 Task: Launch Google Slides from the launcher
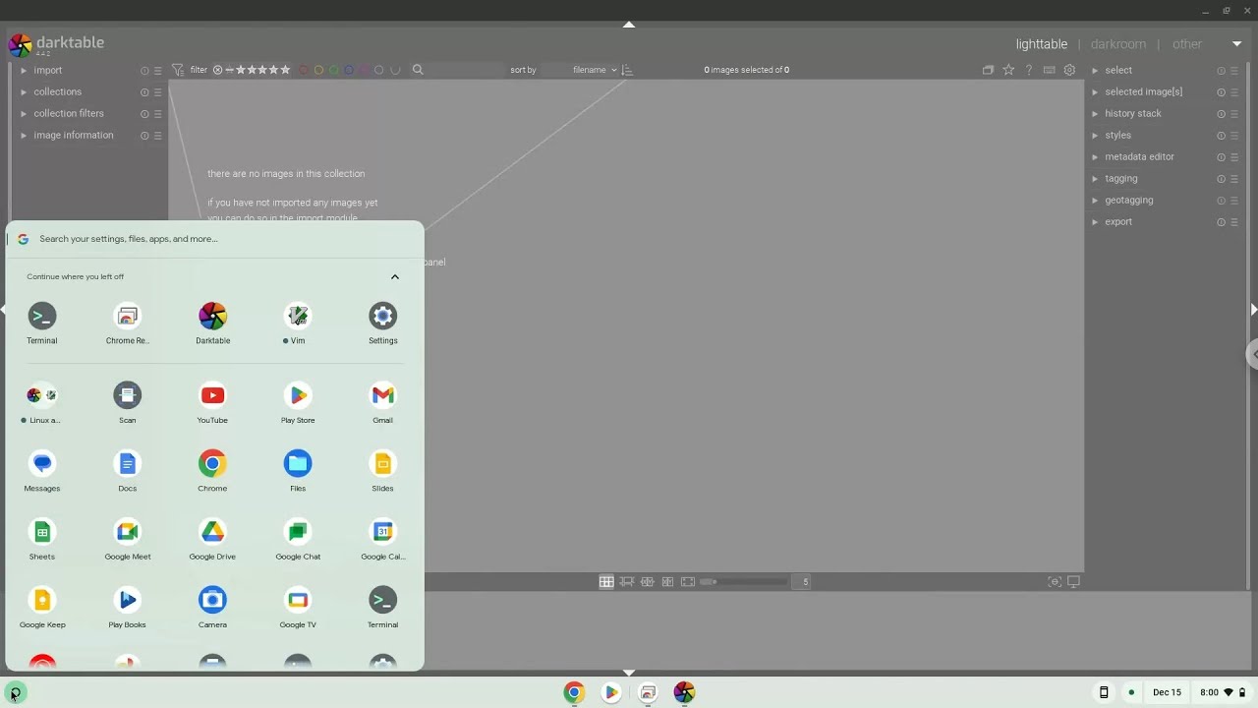(x=382, y=471)
